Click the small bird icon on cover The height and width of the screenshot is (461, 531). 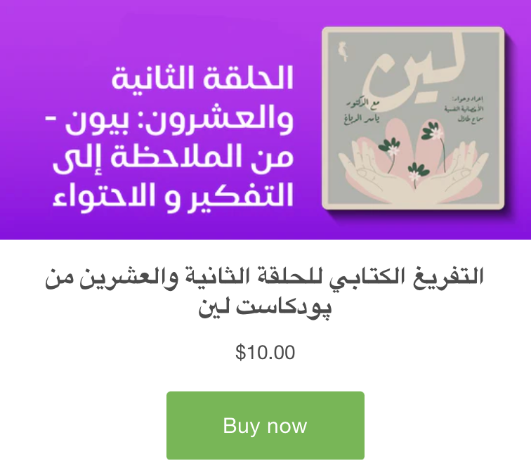click(x=343, y=51)
